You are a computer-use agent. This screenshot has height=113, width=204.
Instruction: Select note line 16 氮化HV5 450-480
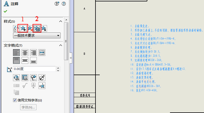(x=144, y=90)
